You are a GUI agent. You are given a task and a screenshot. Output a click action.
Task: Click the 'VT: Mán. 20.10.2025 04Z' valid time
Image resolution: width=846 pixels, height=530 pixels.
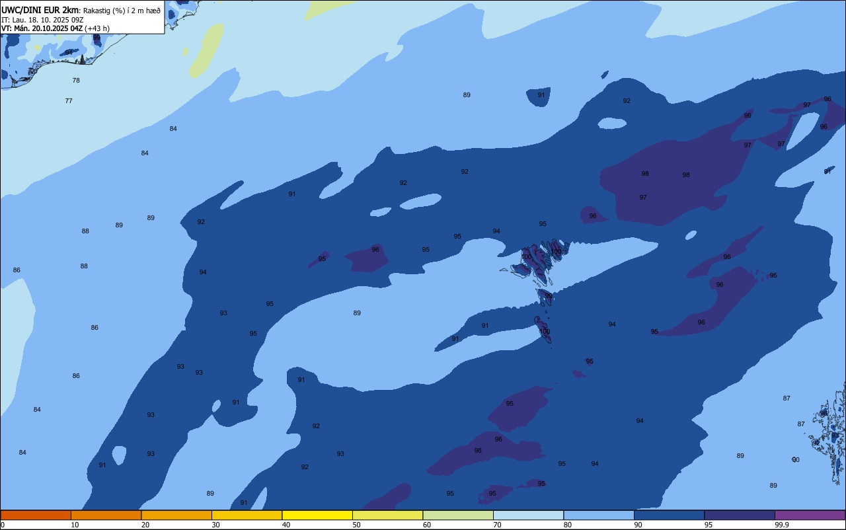coord(42,28)
